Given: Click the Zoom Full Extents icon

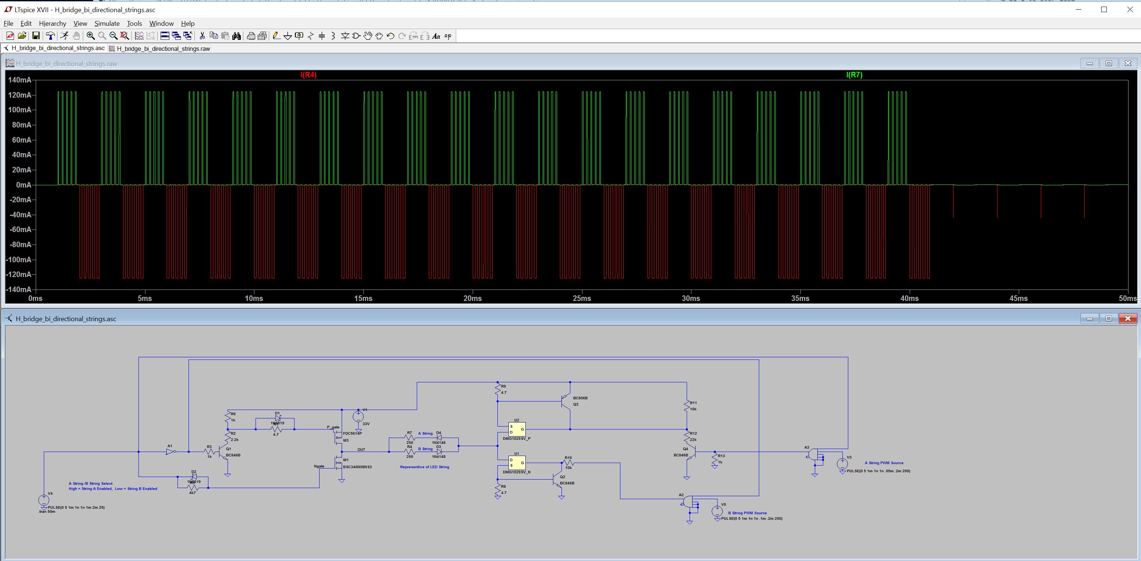Looking at the screenshot, I should click(125, 36).
